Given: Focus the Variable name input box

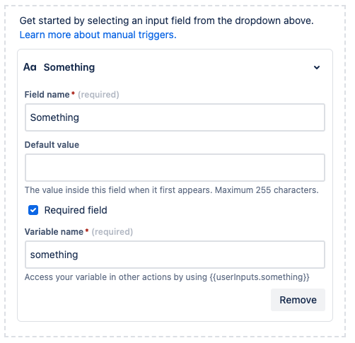Looking at the screenshot, I should point(175,255).
